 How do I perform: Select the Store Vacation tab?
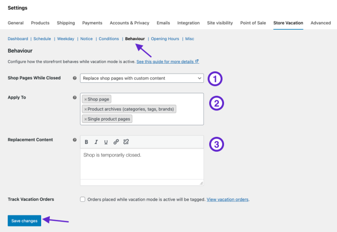click(288, 23)
